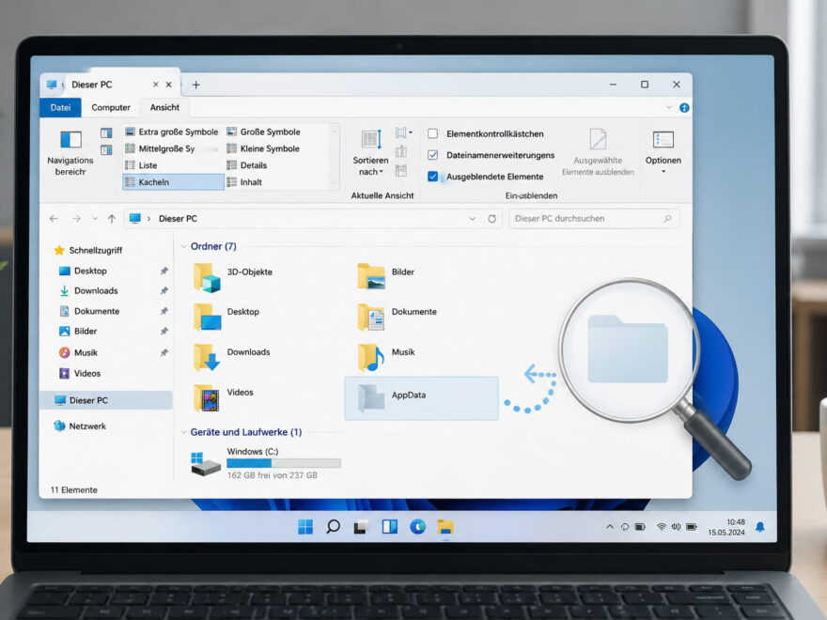The image size is (827, 620).
Task: Open Netzwerk in the sidebar
Action: pos(80,426)
